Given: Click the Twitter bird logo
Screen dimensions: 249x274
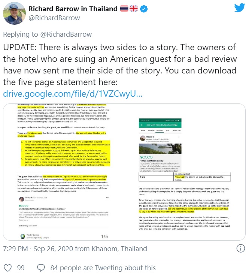Looking at the screenshot, I should pos(240,7).
